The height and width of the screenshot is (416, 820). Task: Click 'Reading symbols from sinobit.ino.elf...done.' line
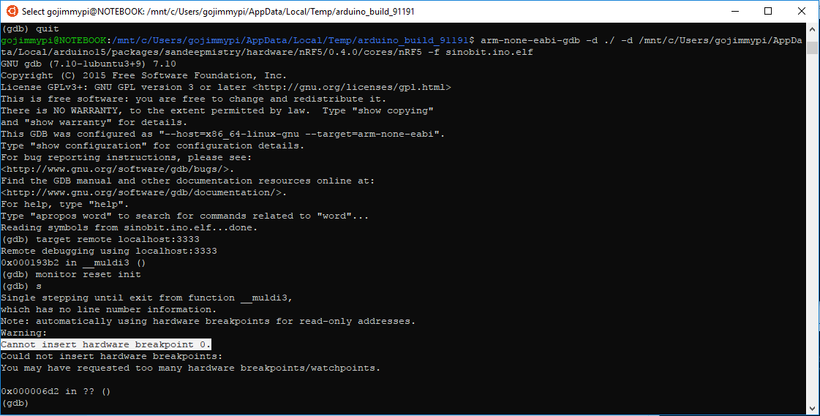tap(129, 227)
